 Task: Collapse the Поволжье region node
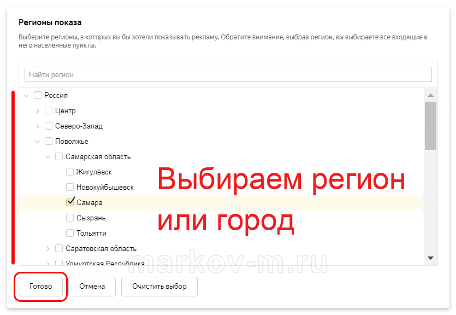coord(38,141)
